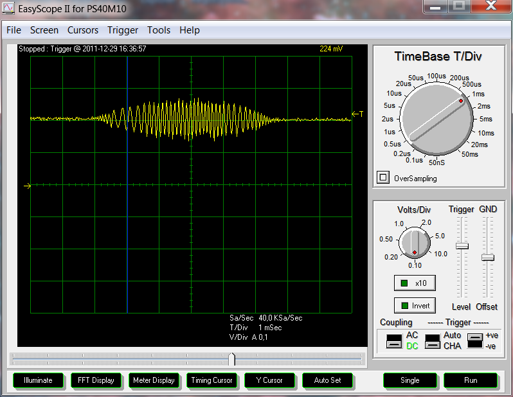Start acquisition with the Run button
513x397 pixels.
pos(471,380)
